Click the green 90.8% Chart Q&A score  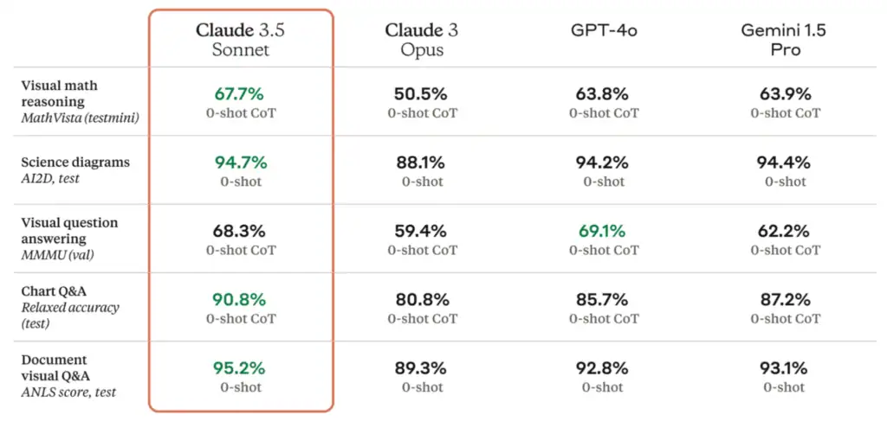[x=239, y=300]
